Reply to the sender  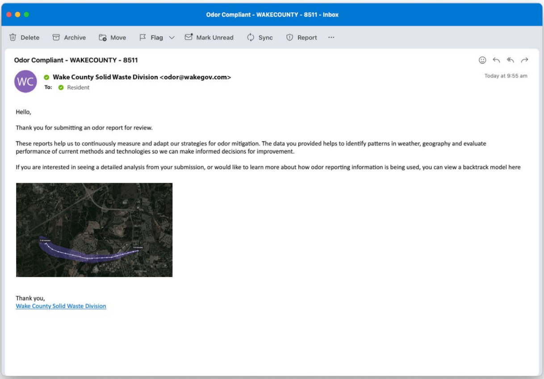(496, 60)
